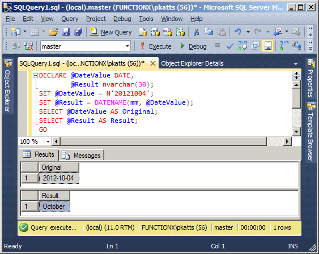Expand the active files tab list arrow

click(x=296, y=64)
